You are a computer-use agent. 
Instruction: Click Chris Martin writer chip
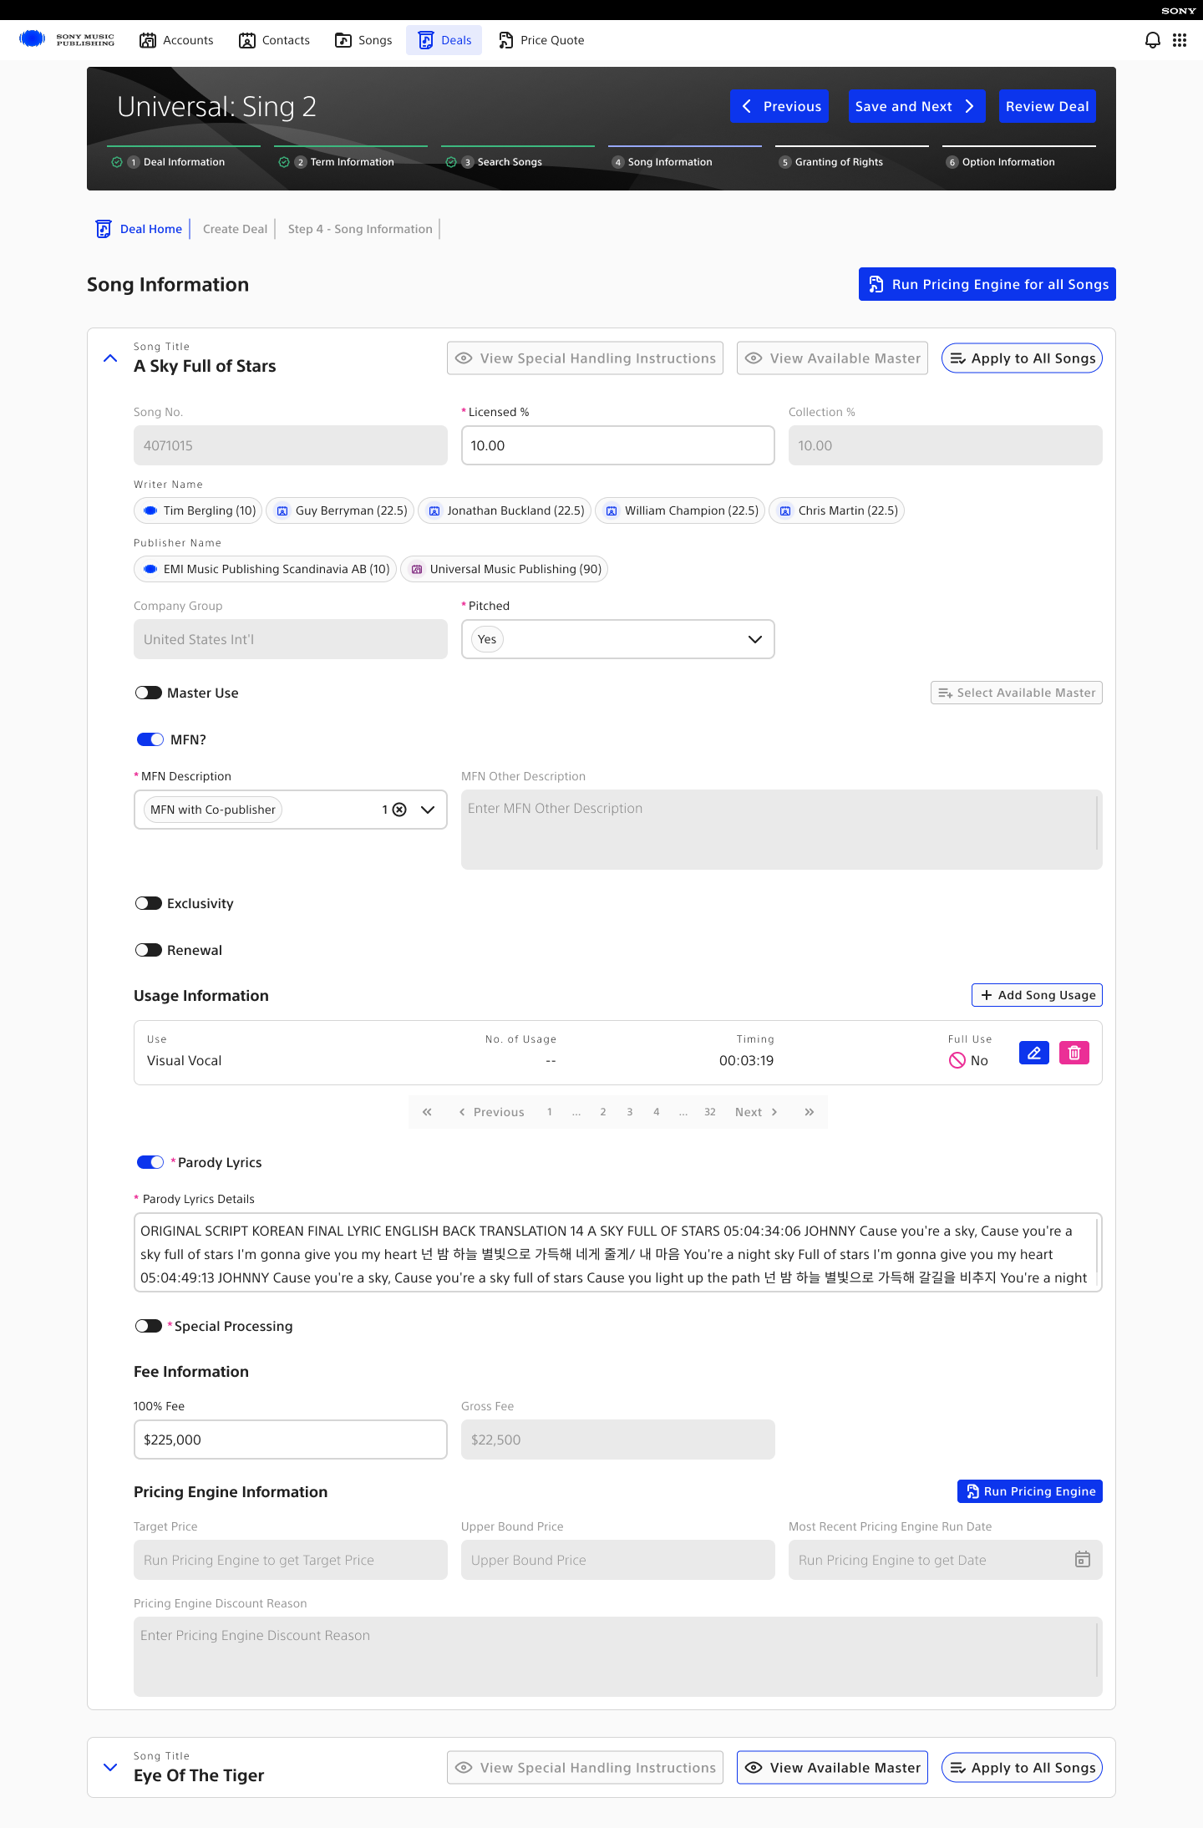tap(836, 510)
